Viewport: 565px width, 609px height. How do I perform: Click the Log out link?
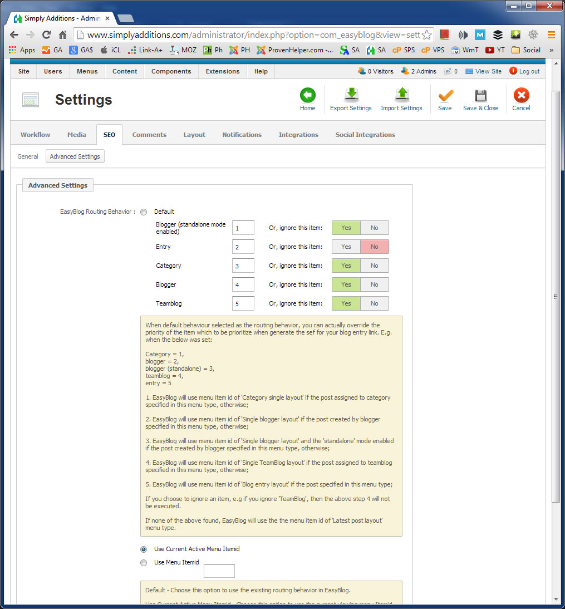tap(524, 71)
